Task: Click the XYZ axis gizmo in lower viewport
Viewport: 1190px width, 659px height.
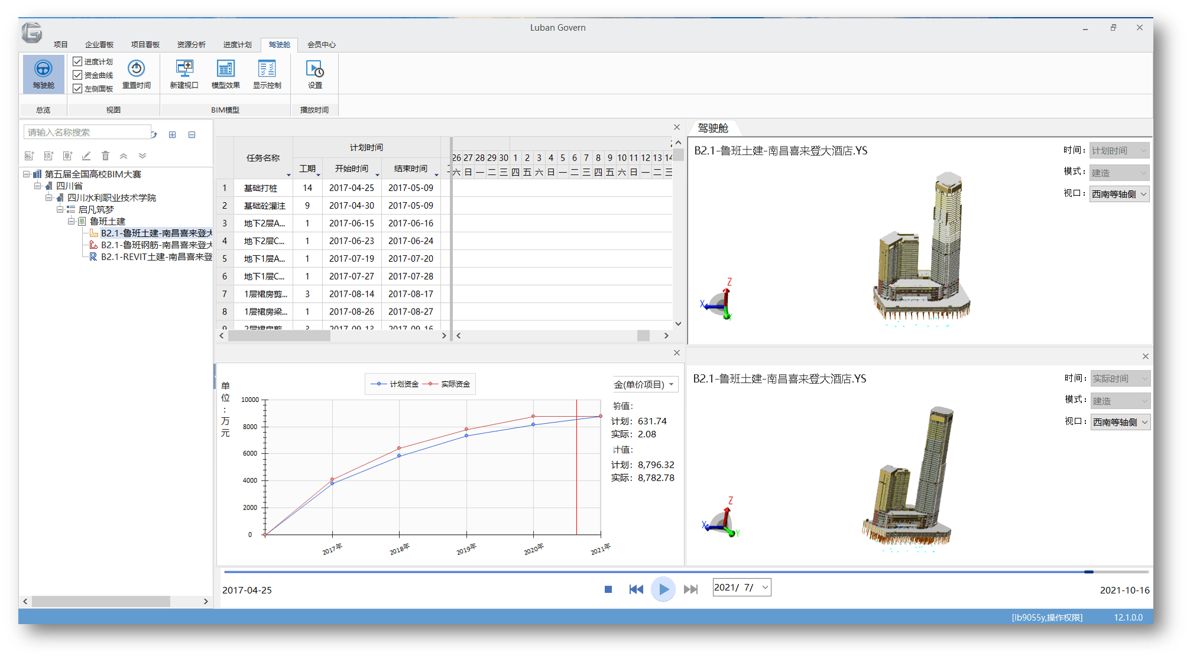Action: [721, 517]
